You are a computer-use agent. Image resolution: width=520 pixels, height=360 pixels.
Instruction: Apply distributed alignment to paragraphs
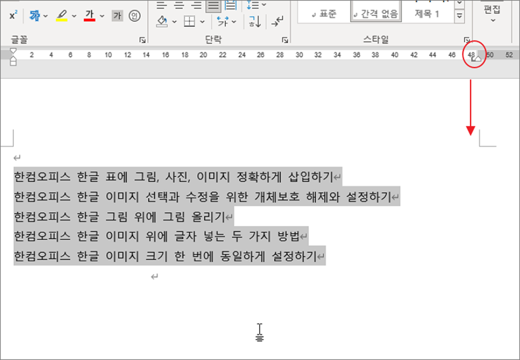[x=230, y=5]
